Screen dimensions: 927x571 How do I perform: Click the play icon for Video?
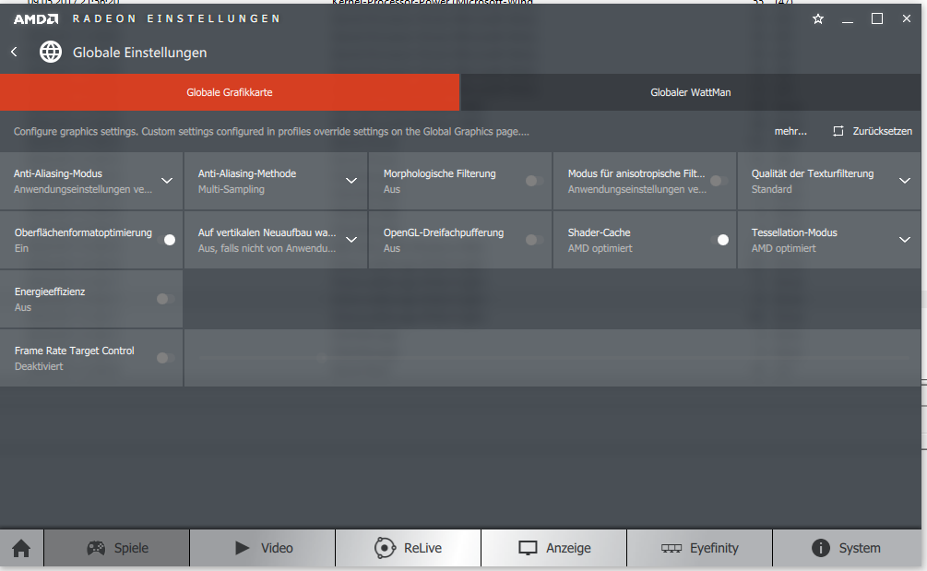pyautogui.click(x=242, y=548)
